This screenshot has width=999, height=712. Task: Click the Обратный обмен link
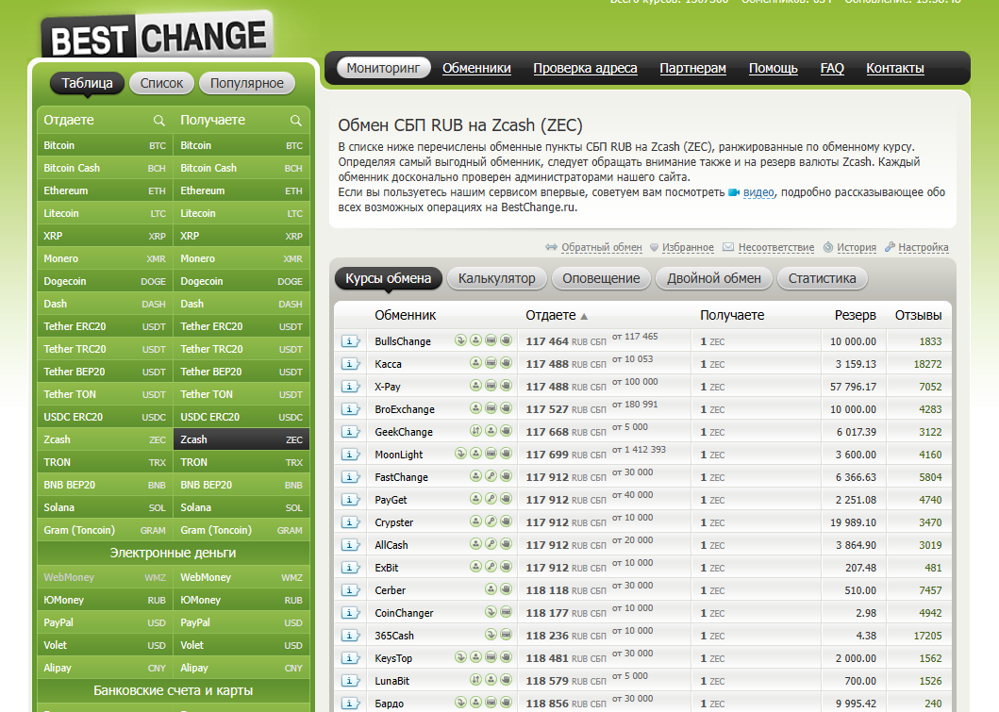pos(602,247)
